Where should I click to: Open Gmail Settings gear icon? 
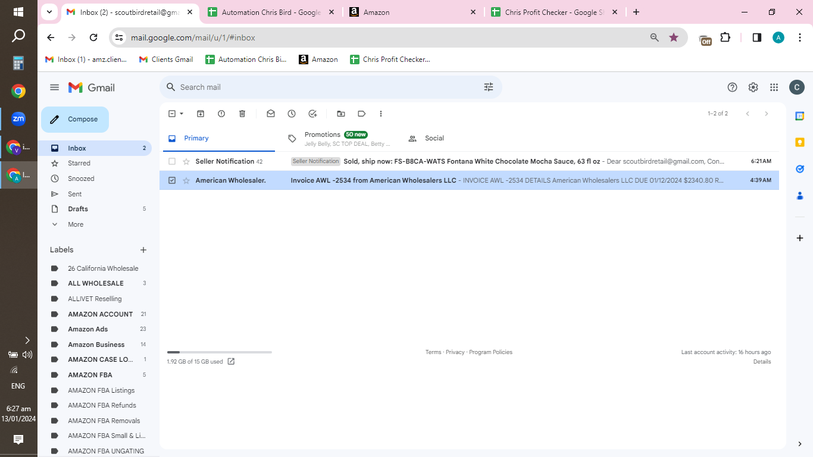[753, 87]
